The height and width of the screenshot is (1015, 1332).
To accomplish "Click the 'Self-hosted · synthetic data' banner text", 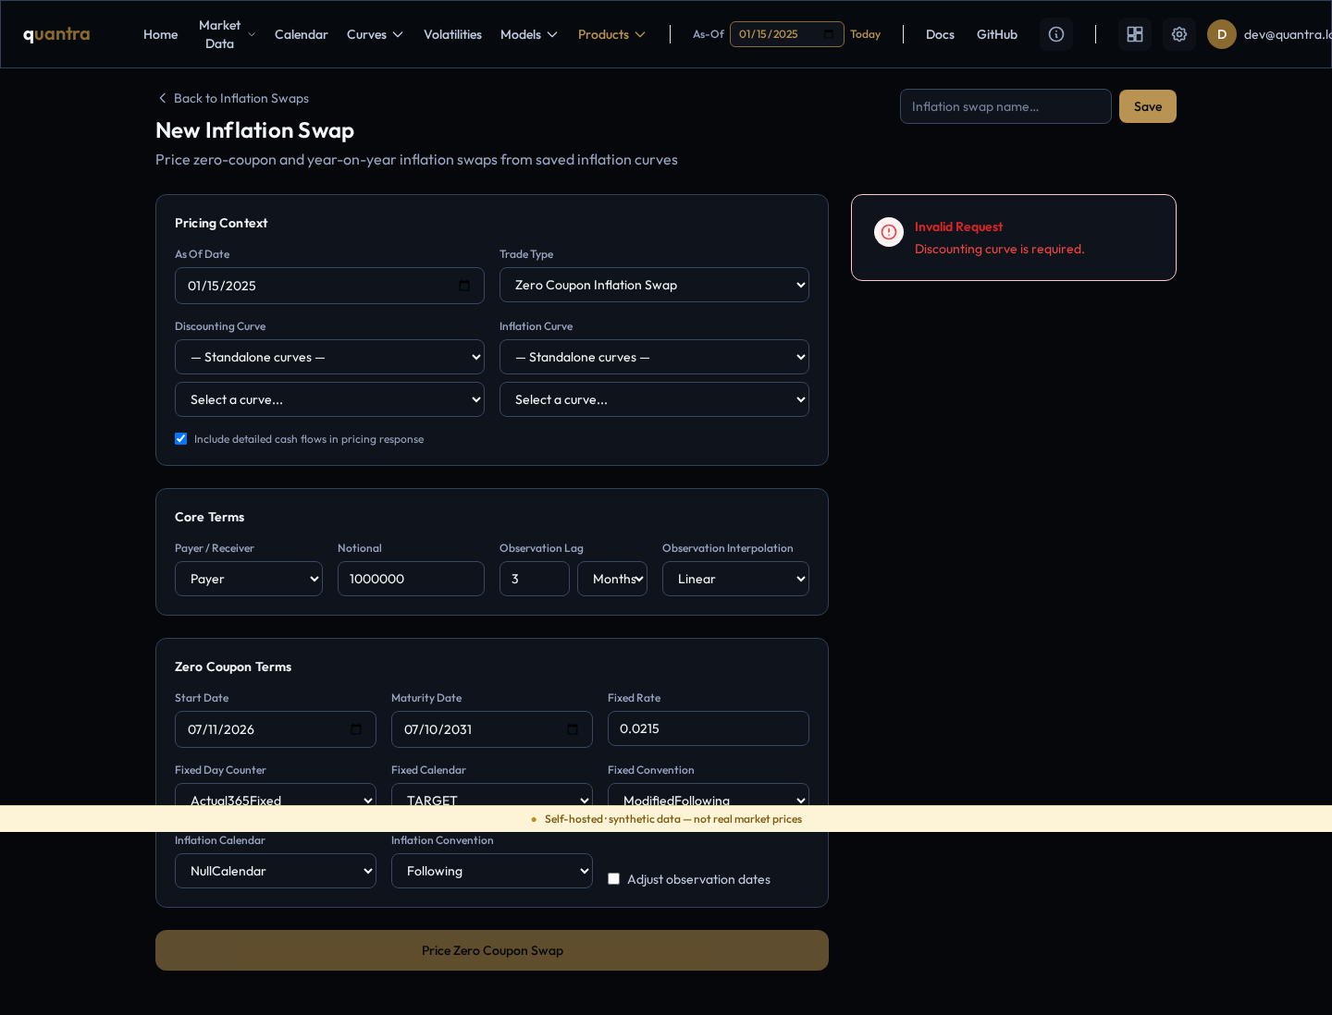I will (x=673, y=819).
